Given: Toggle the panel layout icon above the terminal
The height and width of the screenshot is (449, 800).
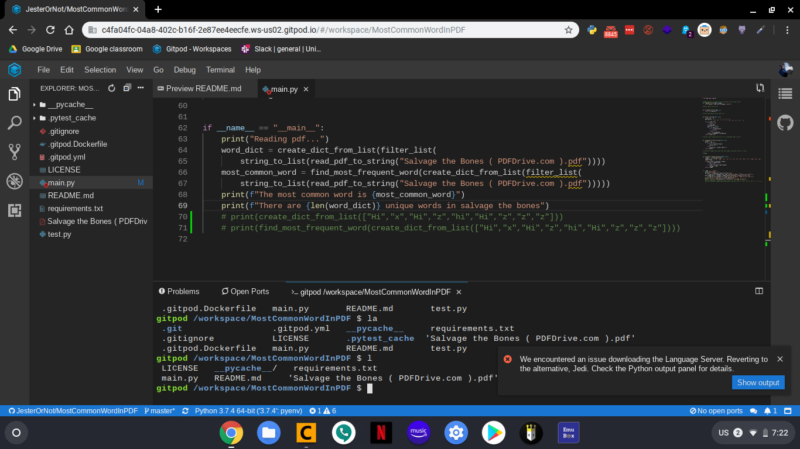Looking at the screenshot, I should [x=759, y=291].
